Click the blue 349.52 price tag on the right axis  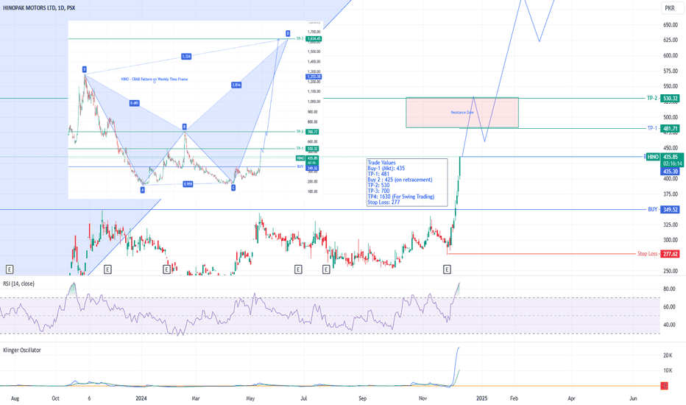pos(670,210)
